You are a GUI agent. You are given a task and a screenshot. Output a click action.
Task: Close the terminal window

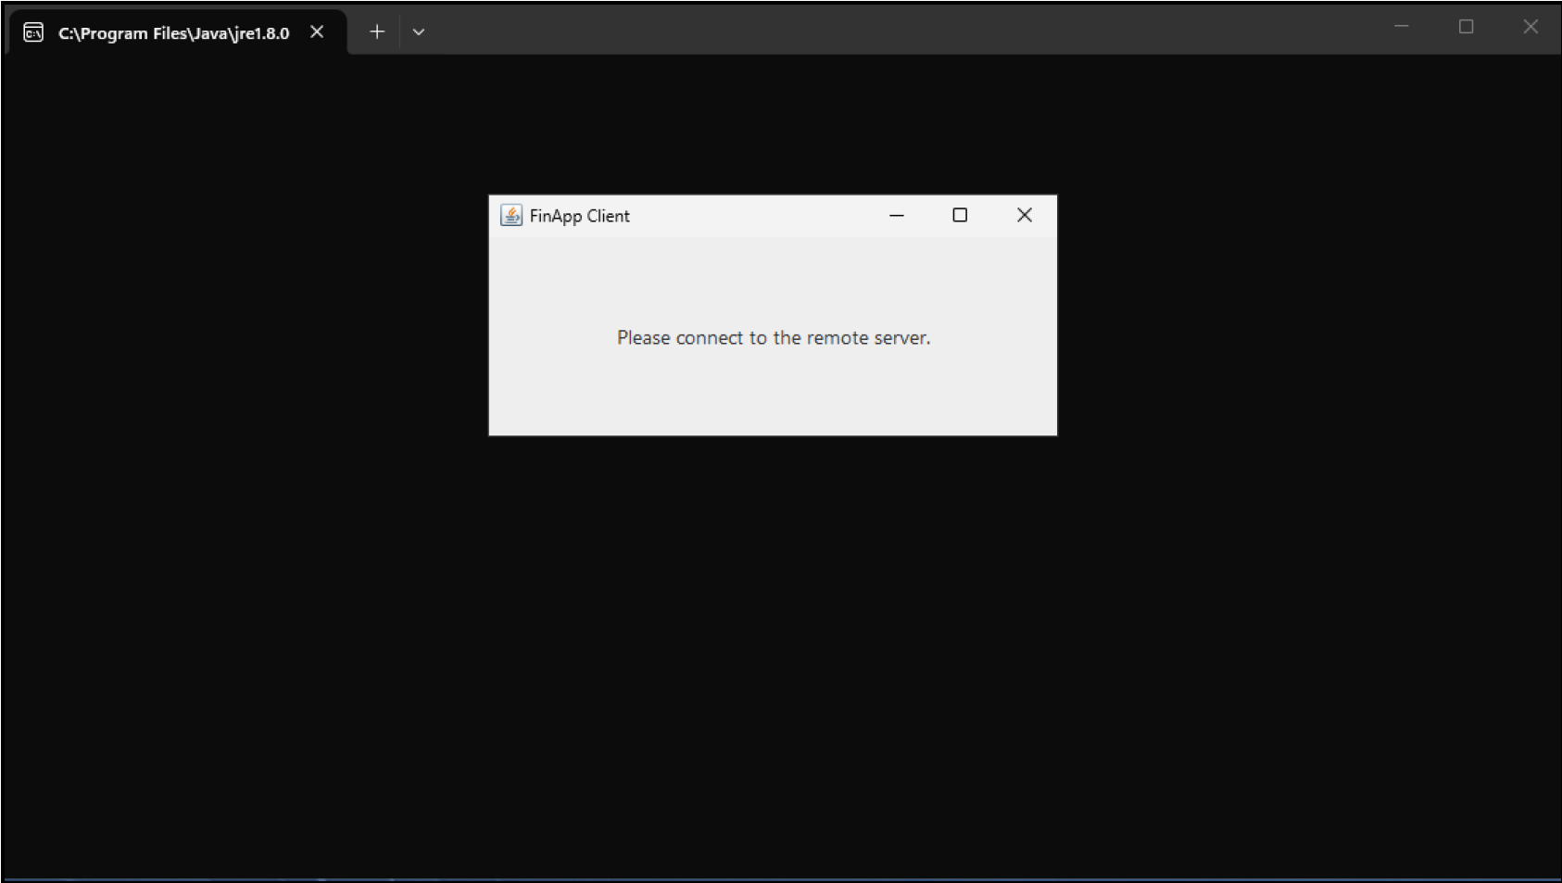click(x=1531, y=27)
